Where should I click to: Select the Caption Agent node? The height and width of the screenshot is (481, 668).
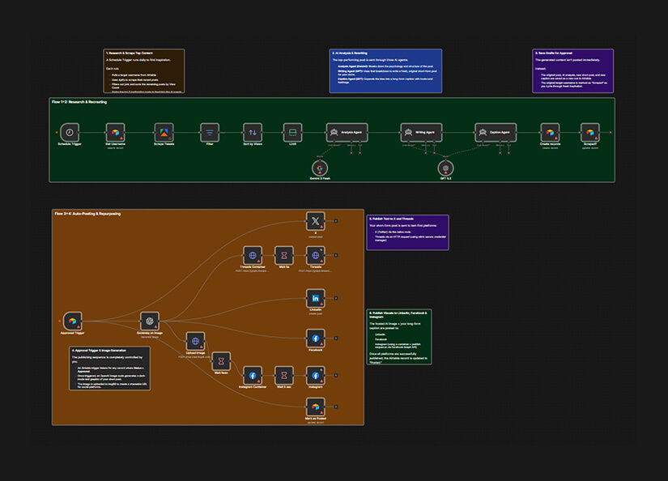pos(496,132)
